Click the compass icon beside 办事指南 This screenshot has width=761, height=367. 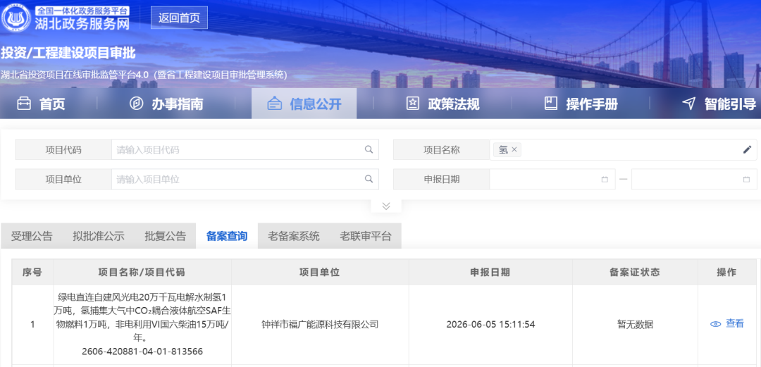(x=137, y=104)
